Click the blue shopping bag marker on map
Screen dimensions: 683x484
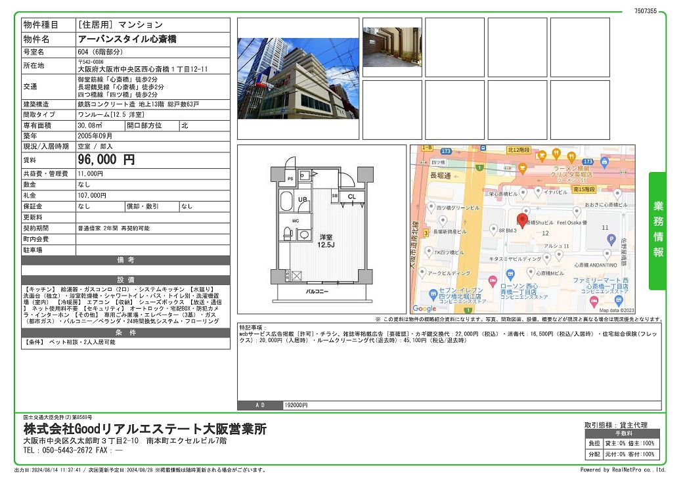(x=604, y=162)
